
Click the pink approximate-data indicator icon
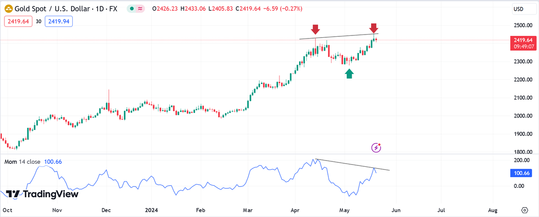point(141,9)
